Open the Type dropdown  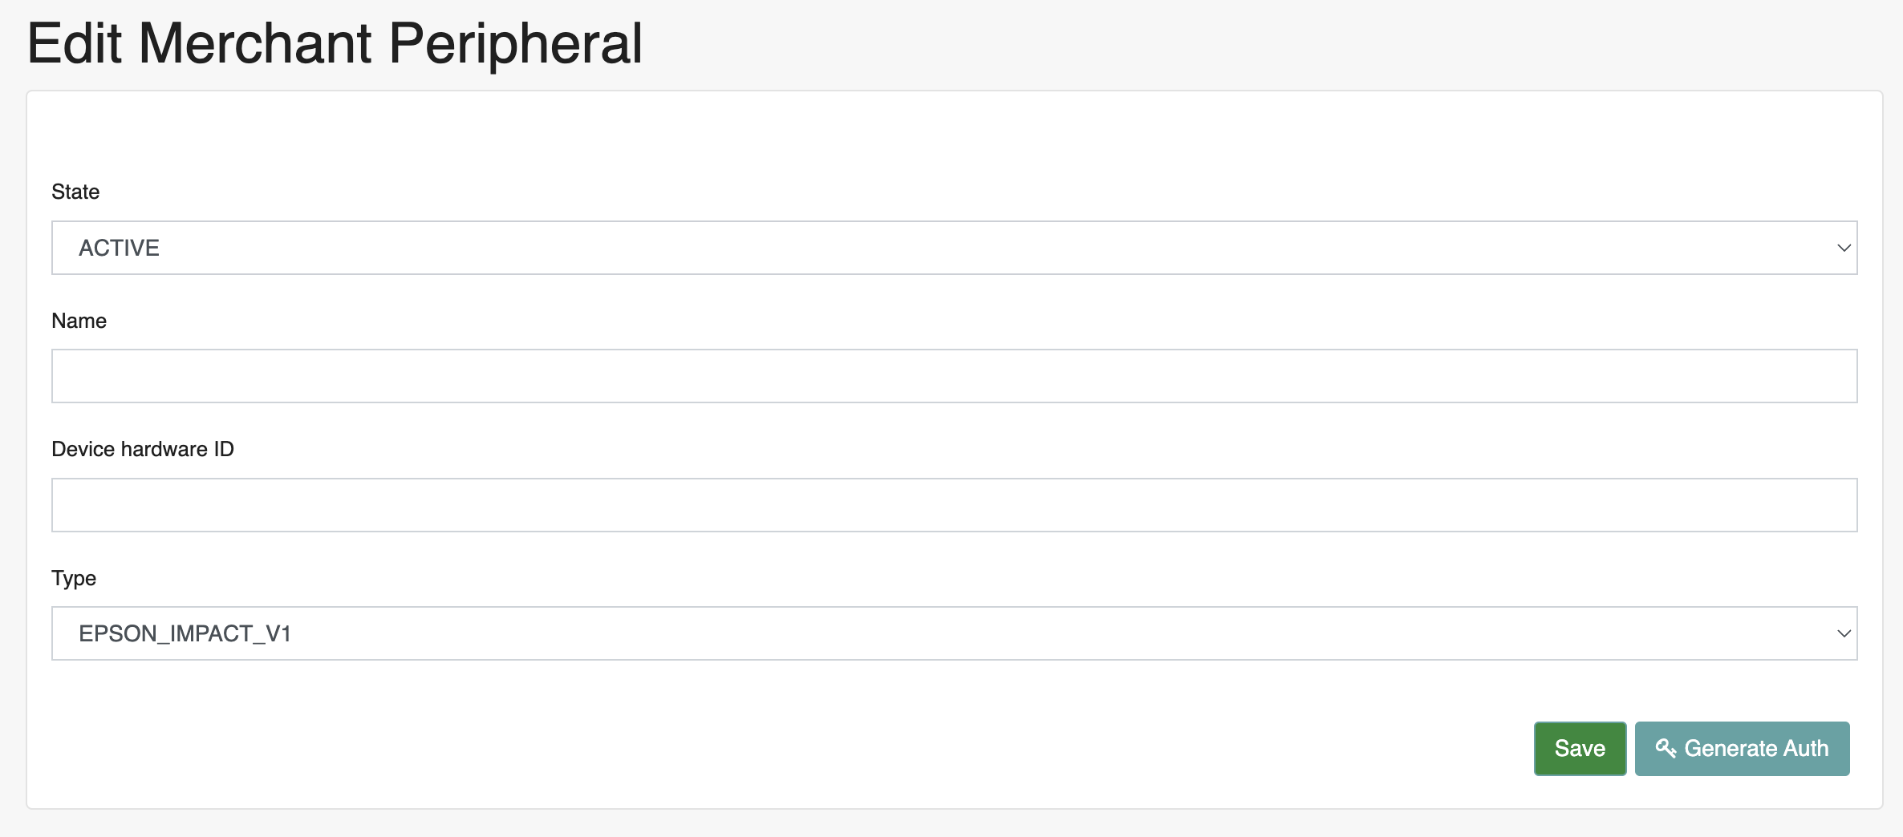pos(954,633)
